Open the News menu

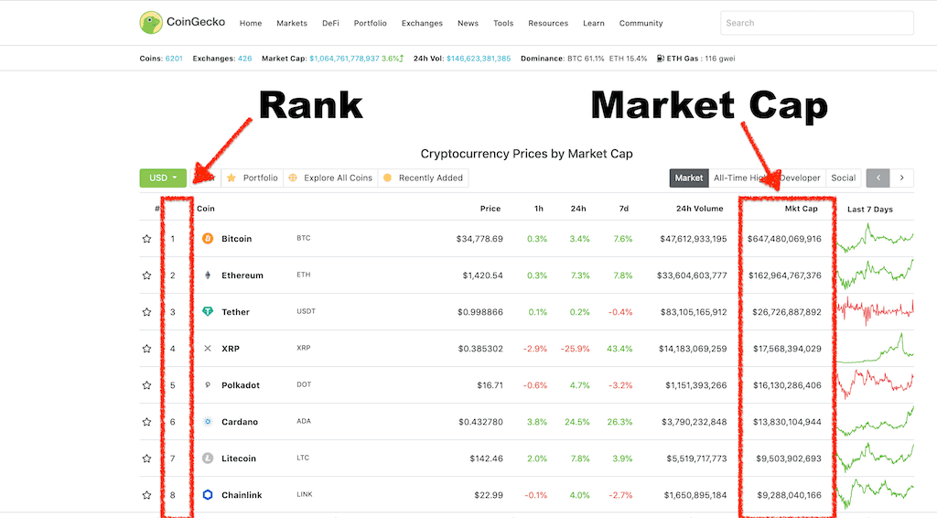coord(468,23)
